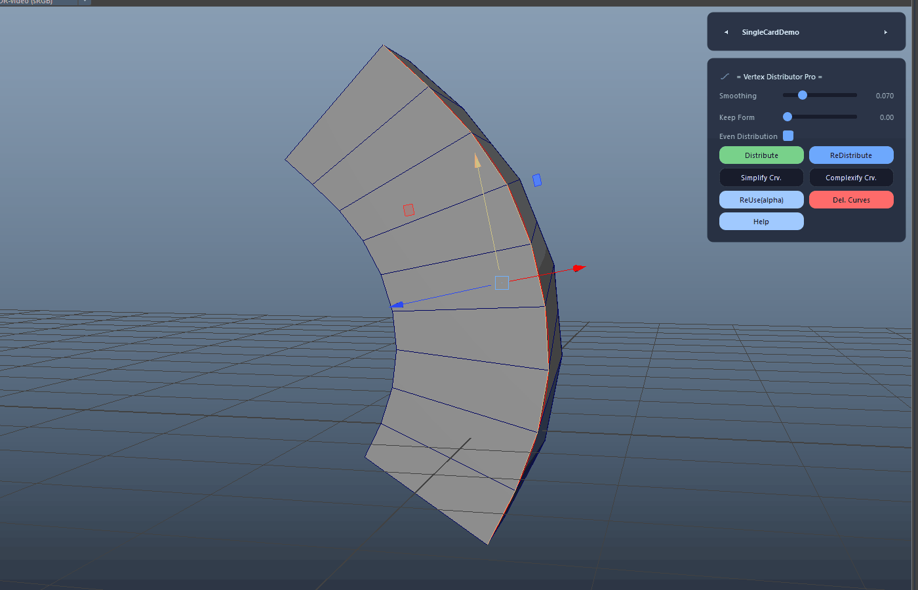Click the red plane handle on mesh
Image resolution: width=918 pixels, height=590 pixels.
tap(409, 210)
